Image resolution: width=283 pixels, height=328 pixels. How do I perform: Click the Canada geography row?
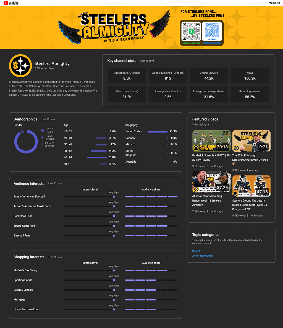[x=151, y=138]
